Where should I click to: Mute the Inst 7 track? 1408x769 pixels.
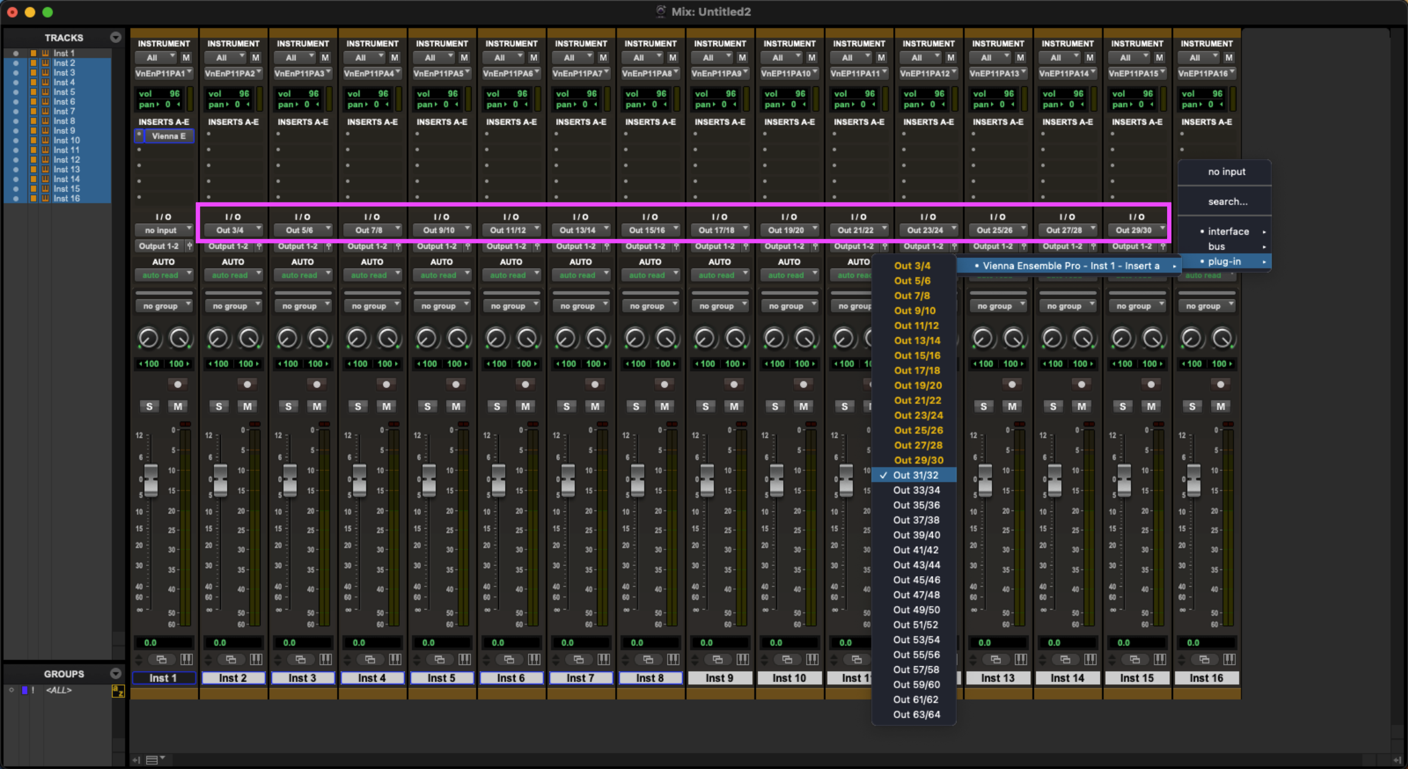click(x=595, y=406)
